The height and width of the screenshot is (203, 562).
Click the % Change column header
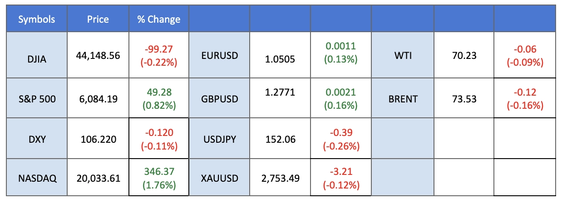coord(158,19)
